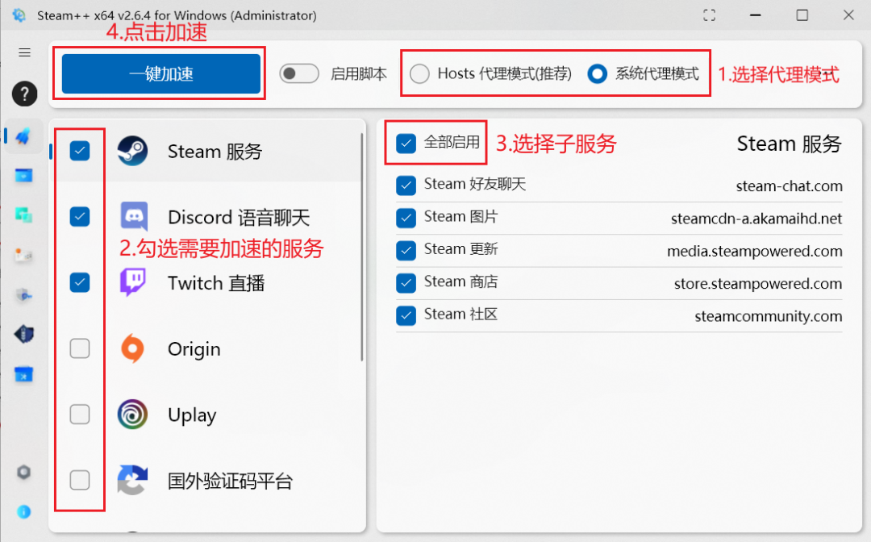Click the Steam++ window title text
Viewport: 871px width, 542px height.
[177, 15]
